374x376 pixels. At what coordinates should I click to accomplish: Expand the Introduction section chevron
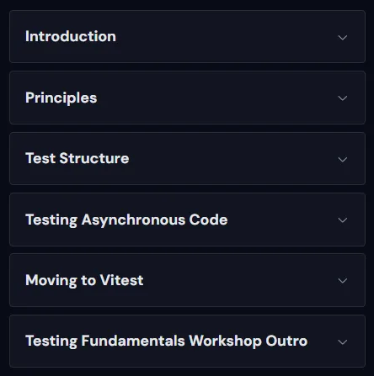pyautogui.click(x=343, y=38)
